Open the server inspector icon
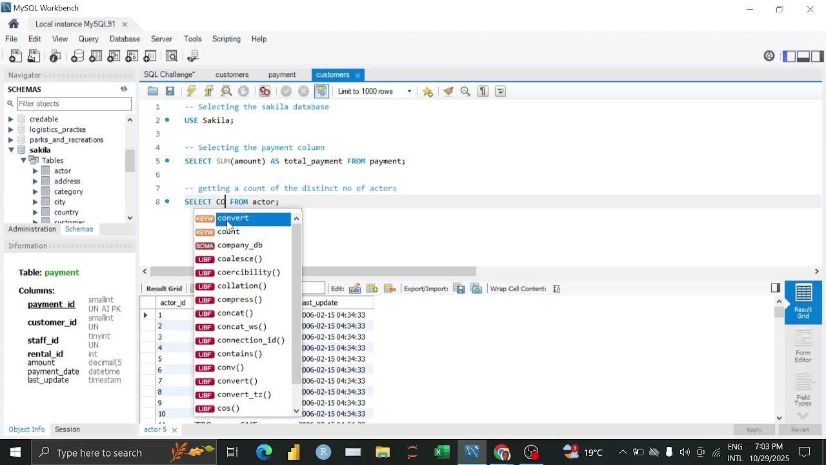Screen dimensions: 826x465 pyautogui.click(x=55, y=56)
